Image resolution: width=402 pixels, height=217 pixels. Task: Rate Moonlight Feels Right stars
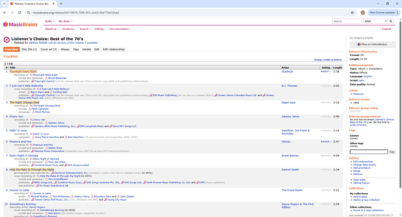pos(326,72)
